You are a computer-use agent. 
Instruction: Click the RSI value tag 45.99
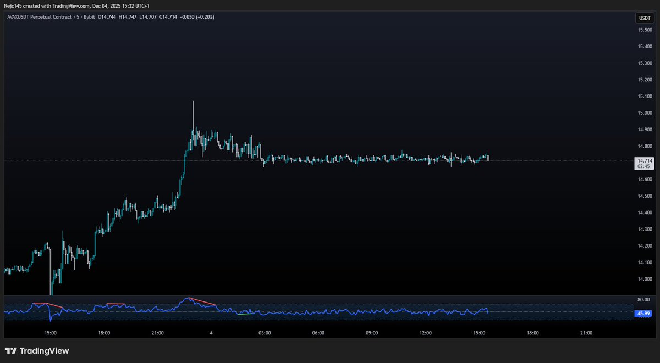(x=643, y=314)
